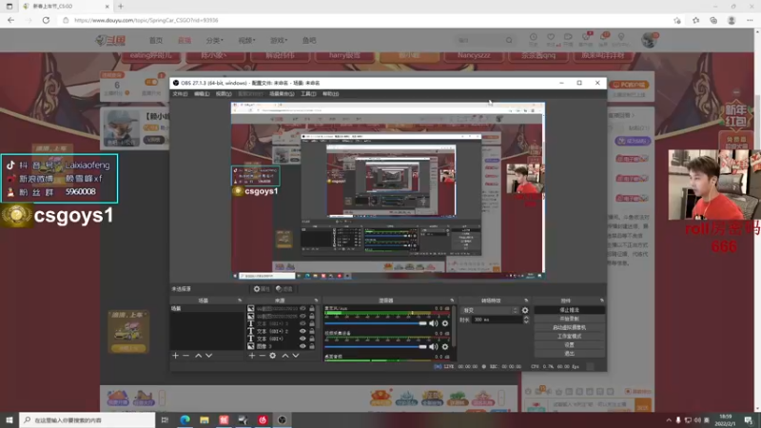Open File Explorer from the taskbar
Viewport: 761px width, 428px height.
[x=205, y=419]
